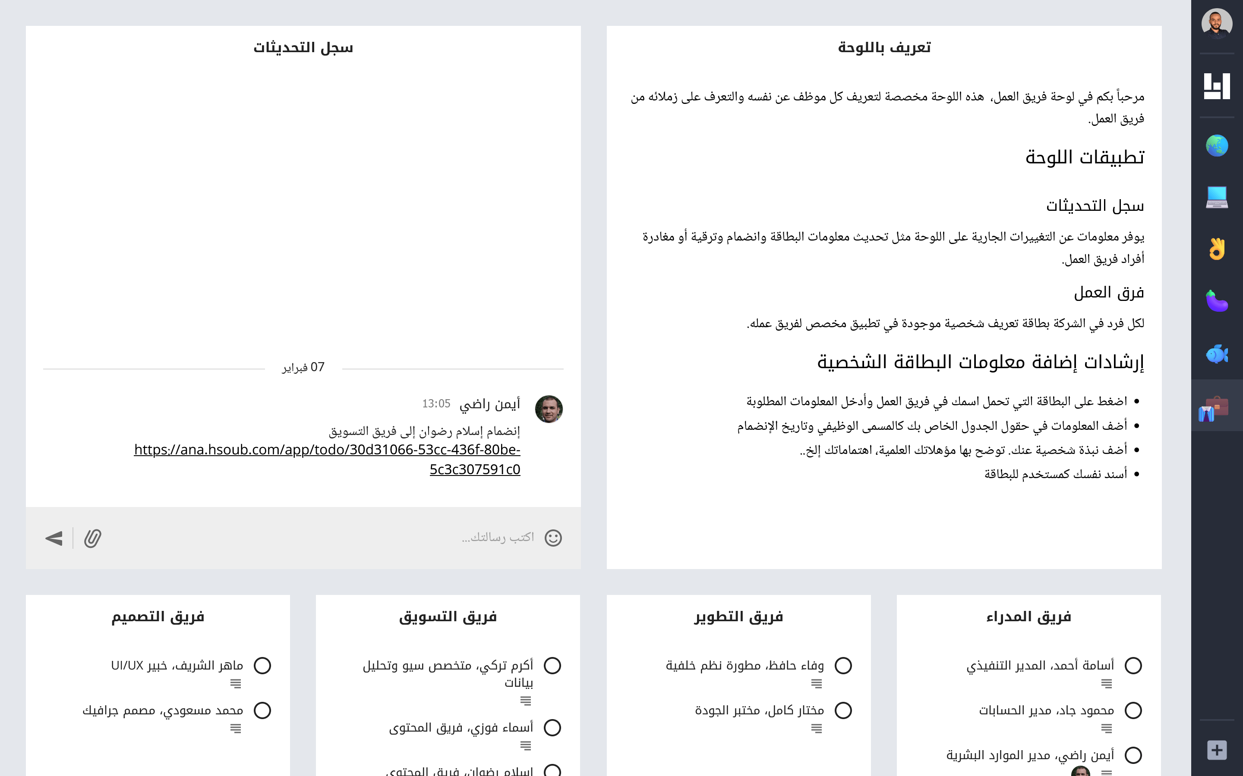Click the share/send icon in toolbar
1243x776 pixels.
point(54,538)
